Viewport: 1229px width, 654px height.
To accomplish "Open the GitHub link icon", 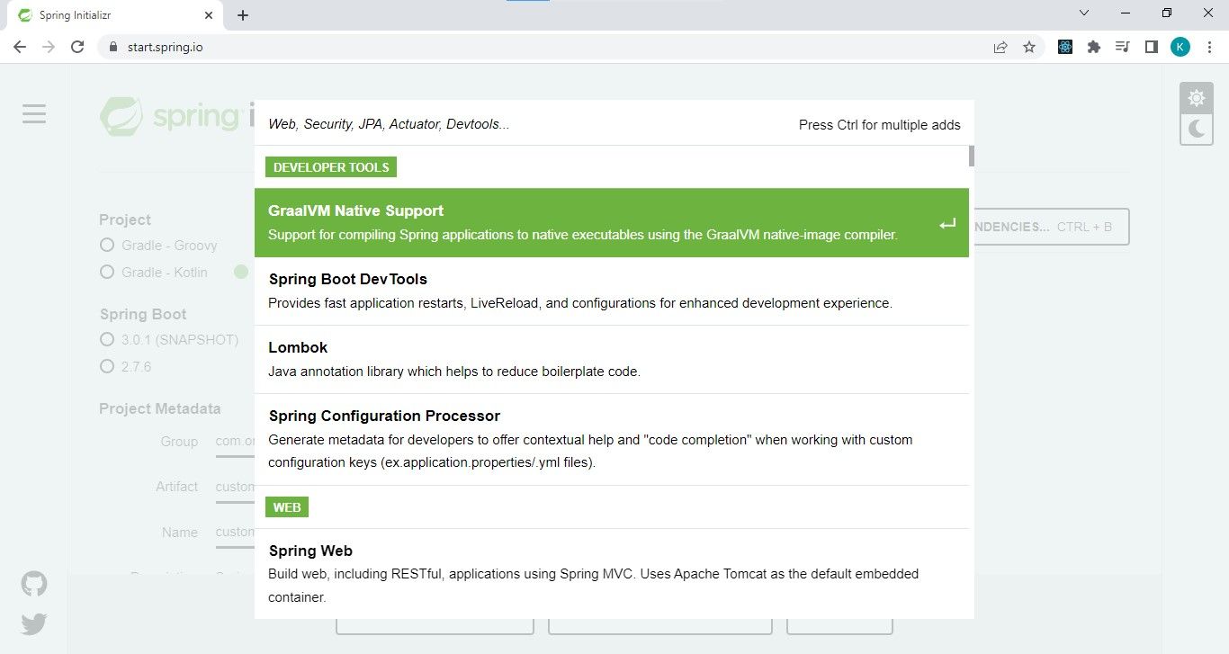I will pos(34,584).
